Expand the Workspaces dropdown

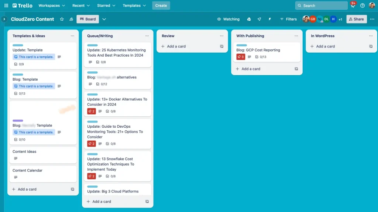51,6
